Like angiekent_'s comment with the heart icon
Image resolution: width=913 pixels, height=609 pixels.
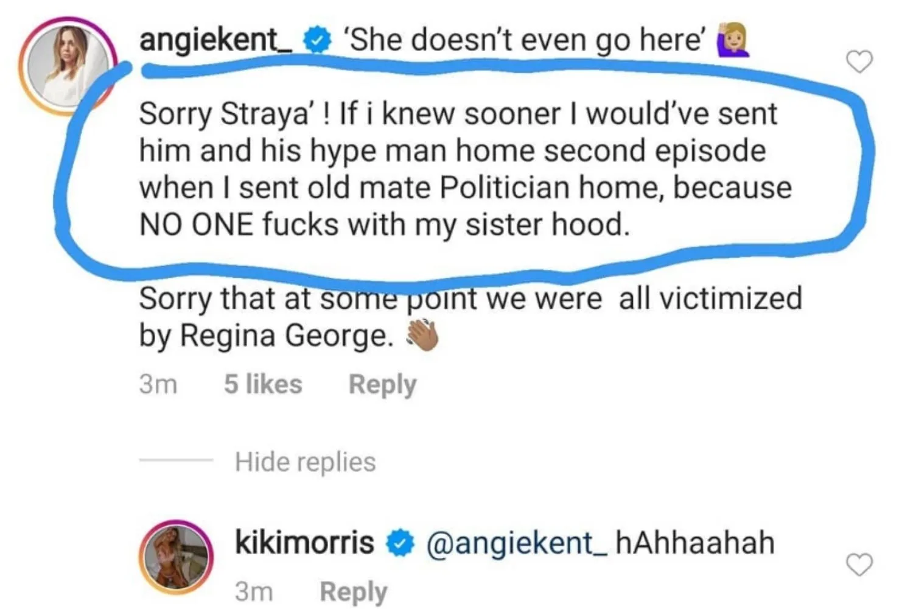860,62
